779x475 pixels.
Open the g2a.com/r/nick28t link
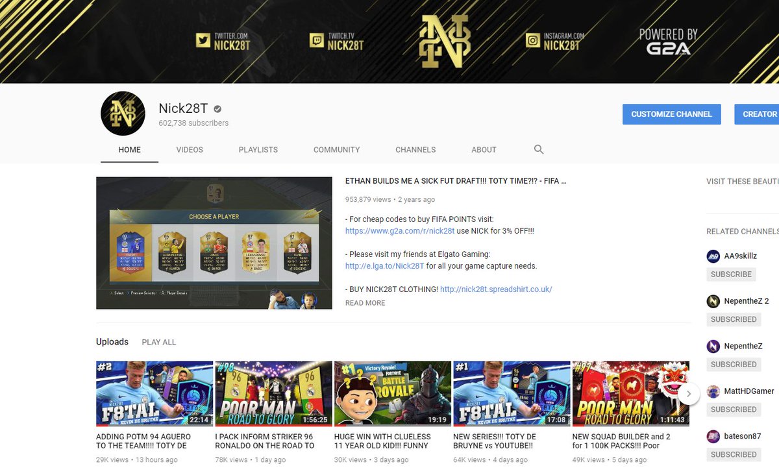point(400,231)
